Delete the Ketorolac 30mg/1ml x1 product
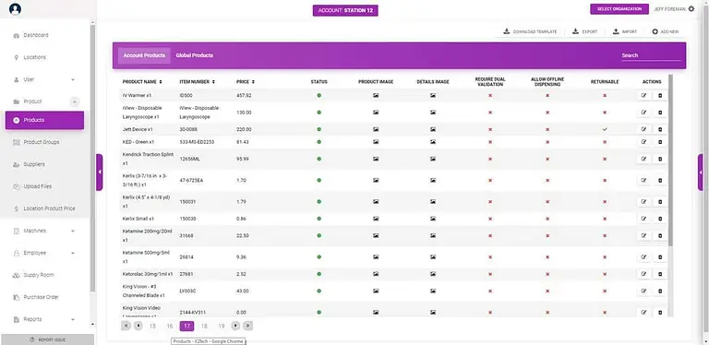This screenshot has width=709, height=345. pyautogui.click(x=660, y=274)
